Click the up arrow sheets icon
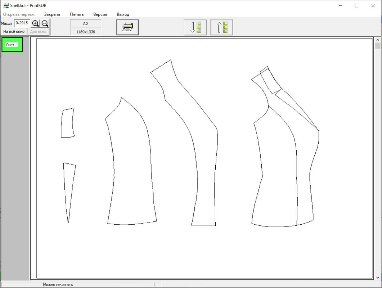 click(x=221, y=27)
